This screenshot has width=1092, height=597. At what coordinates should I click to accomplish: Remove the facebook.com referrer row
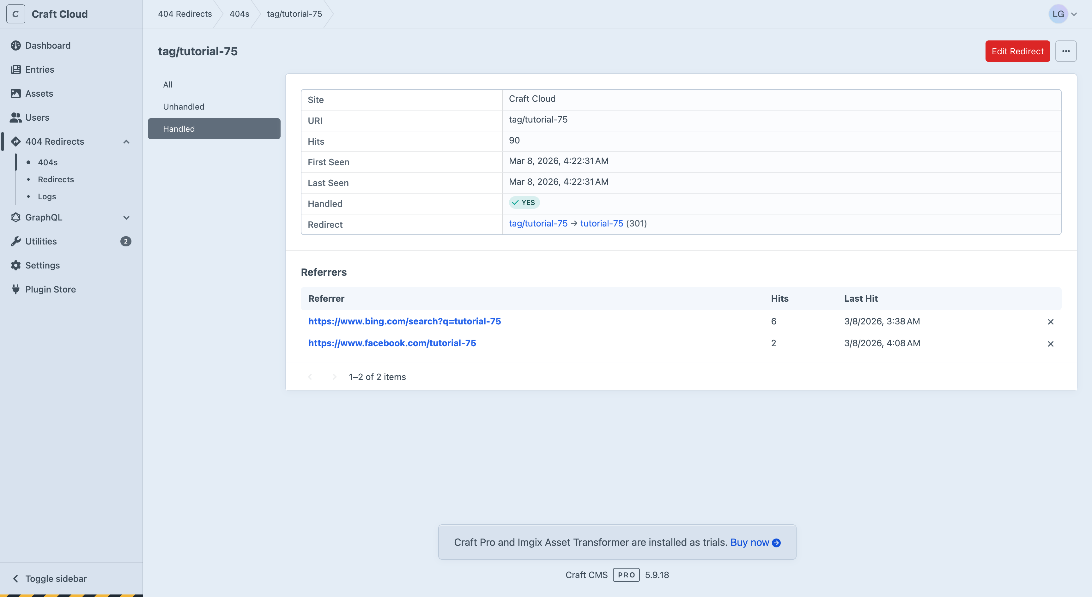point(1051,344)
